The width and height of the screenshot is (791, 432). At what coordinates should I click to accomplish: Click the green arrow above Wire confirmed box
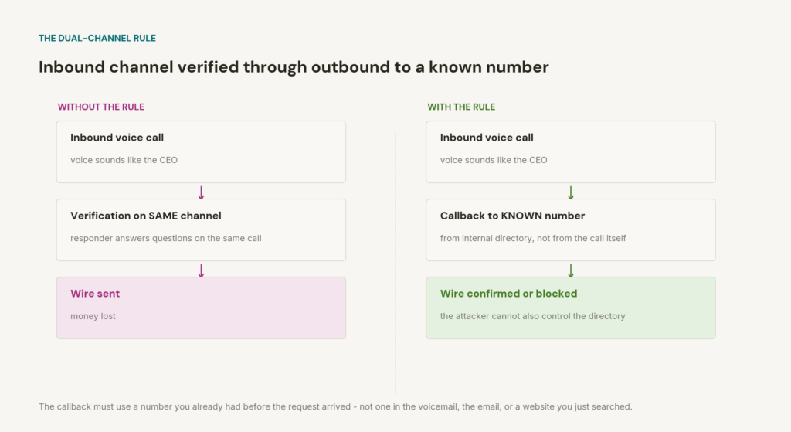click(x=571, y=270)
